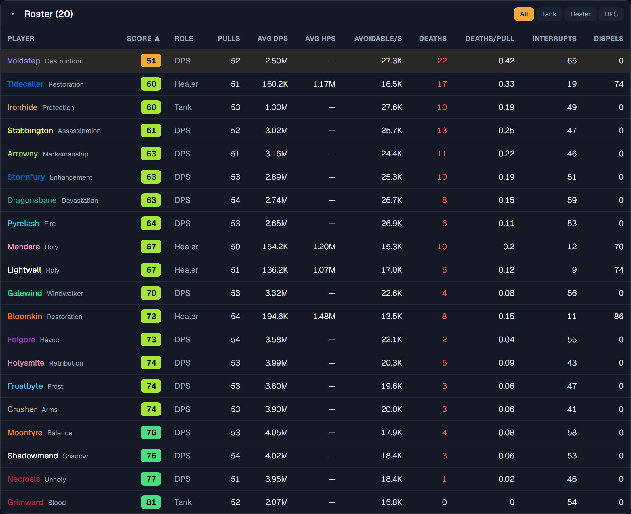
Task: Sort by DEATHS/PULL column header
Action: [489, 39]
